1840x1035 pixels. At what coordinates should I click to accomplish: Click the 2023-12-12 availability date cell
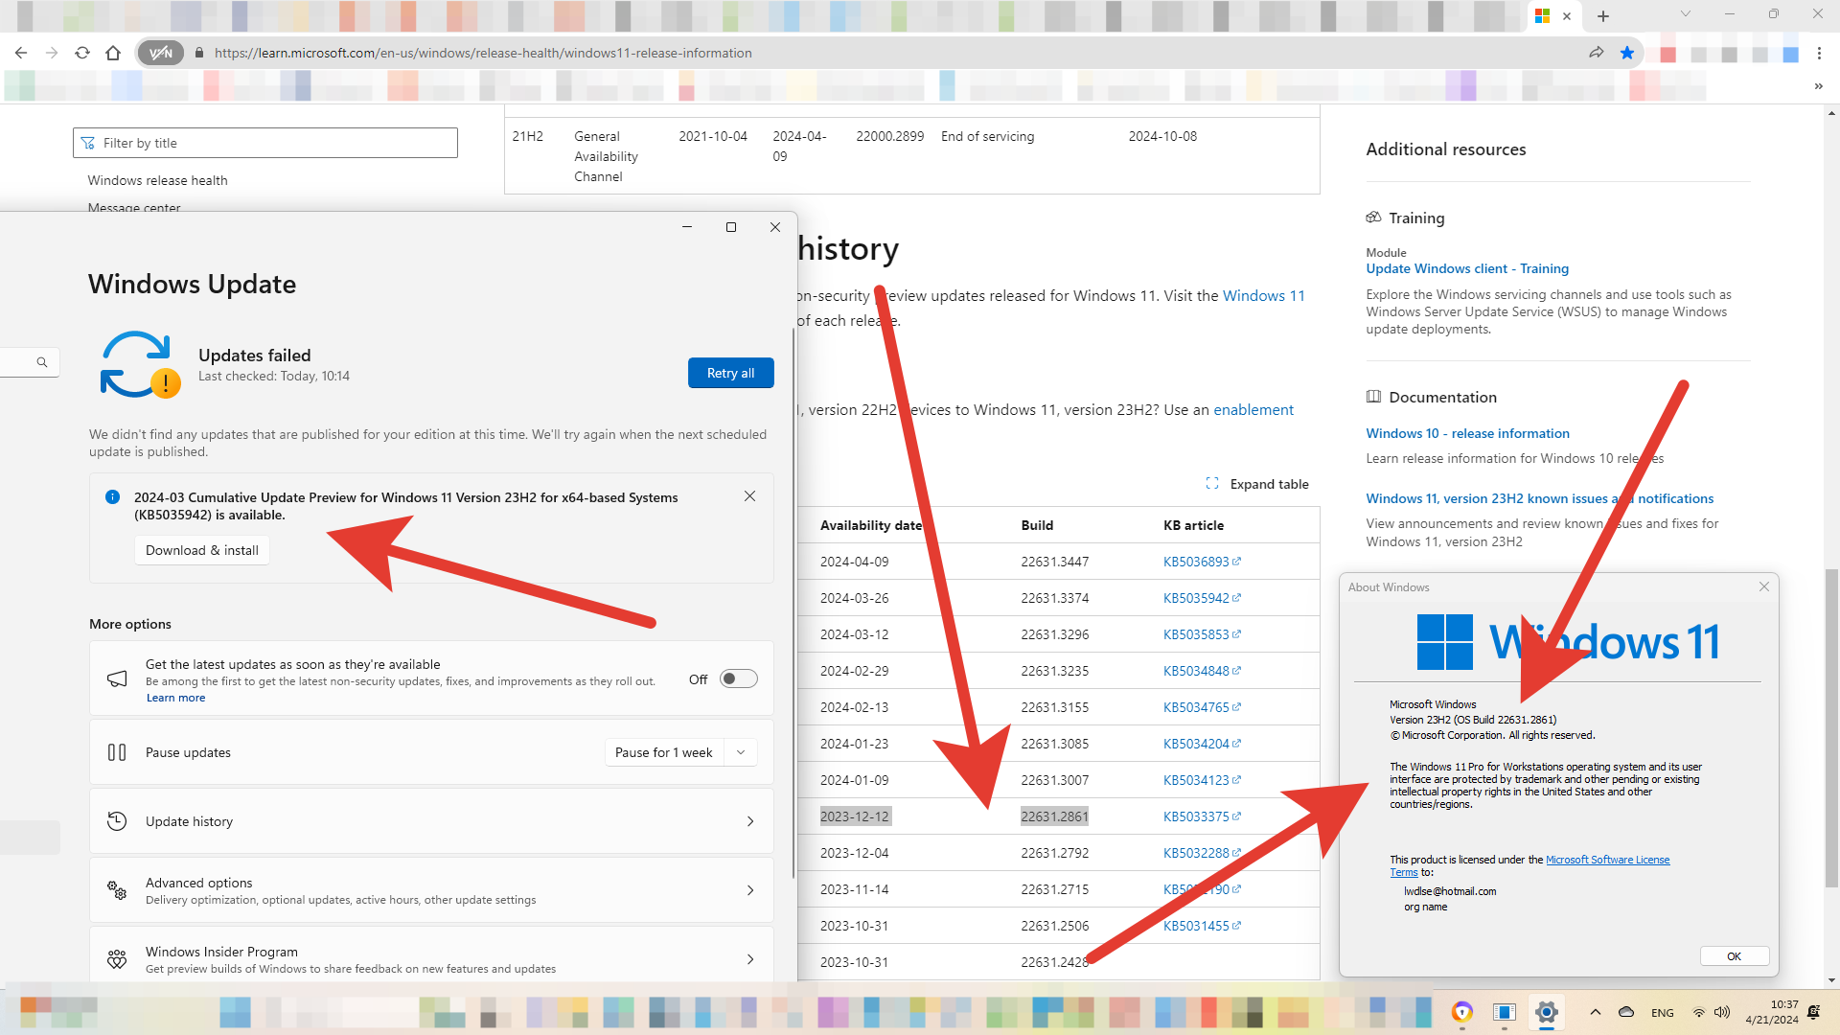click(x=855, y=816)
